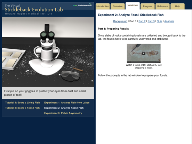Start Tutorial 2: Score a Fossil Fish

22,108
